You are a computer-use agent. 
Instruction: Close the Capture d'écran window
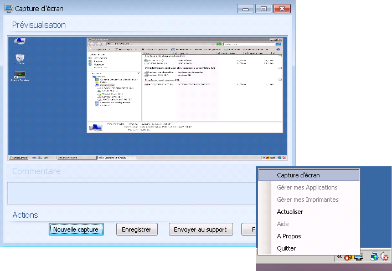[282, 9]
